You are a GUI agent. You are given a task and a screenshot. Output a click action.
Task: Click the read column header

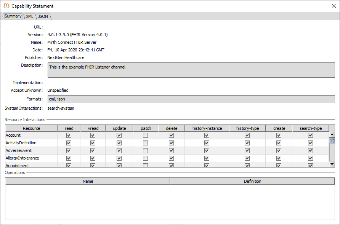(x=69, y=128)
